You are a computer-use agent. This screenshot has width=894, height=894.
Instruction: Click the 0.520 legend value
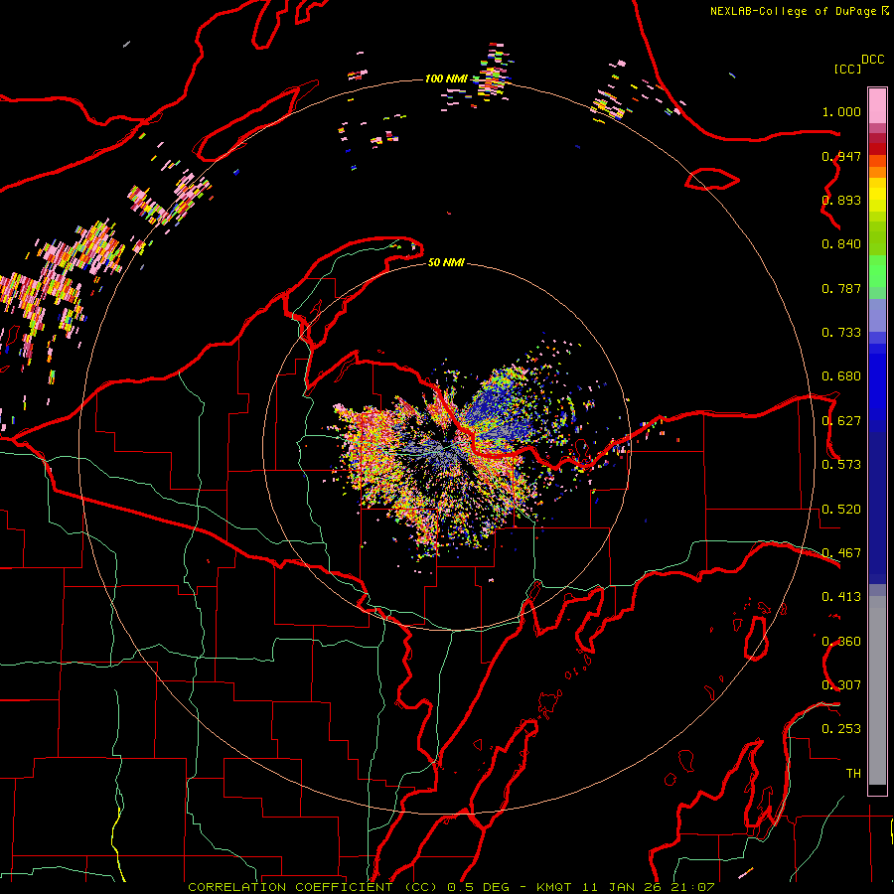point(841,510)
